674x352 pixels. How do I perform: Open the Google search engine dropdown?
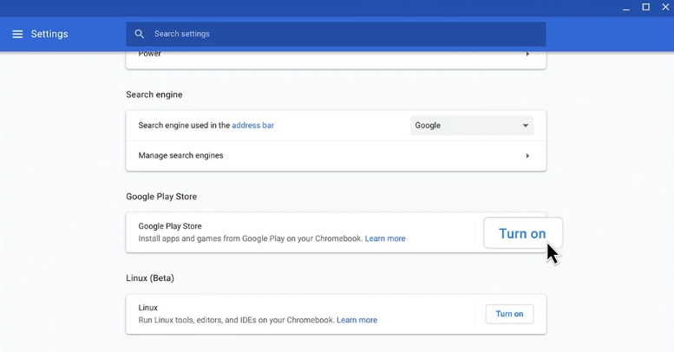(471, 126)
